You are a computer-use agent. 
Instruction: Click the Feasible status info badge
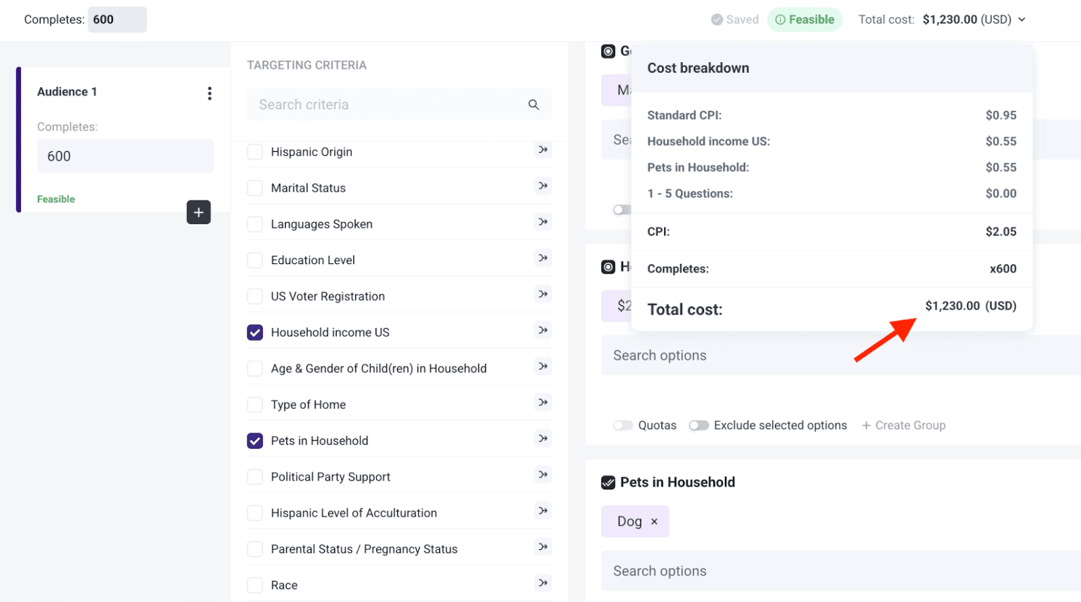805,20
